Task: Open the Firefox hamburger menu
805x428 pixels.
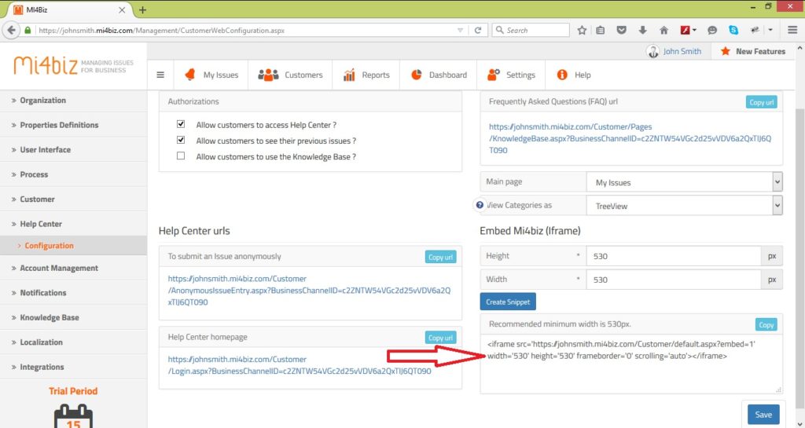Action: coord(789,30)
